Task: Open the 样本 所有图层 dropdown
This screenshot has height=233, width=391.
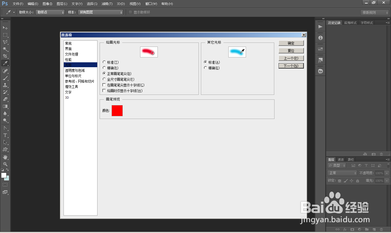Action: pyautogui.click(x=100, y=12)
